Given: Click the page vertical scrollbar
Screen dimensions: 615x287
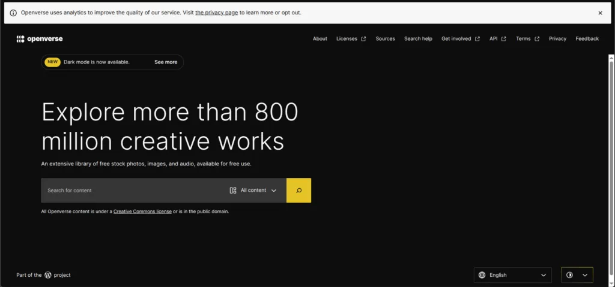Looking at the screenshot, I should point(611,168).
